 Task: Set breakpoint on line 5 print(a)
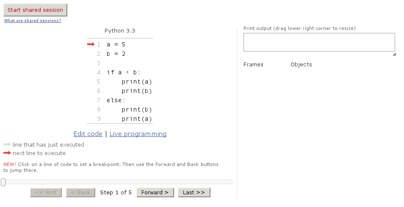tap(136, 82)
